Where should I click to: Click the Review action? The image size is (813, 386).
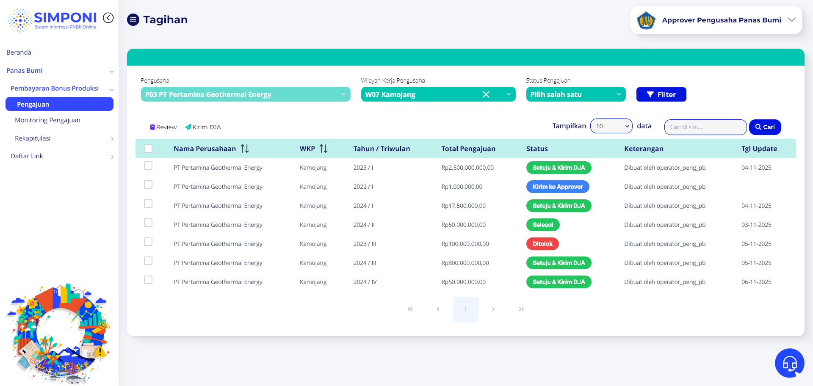point(163,127)
